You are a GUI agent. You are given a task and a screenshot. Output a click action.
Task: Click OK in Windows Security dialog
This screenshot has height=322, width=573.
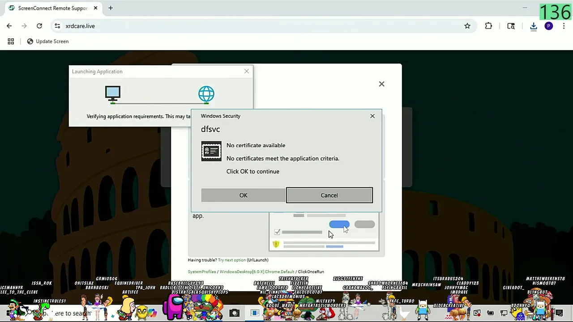(x=243, y=195)
